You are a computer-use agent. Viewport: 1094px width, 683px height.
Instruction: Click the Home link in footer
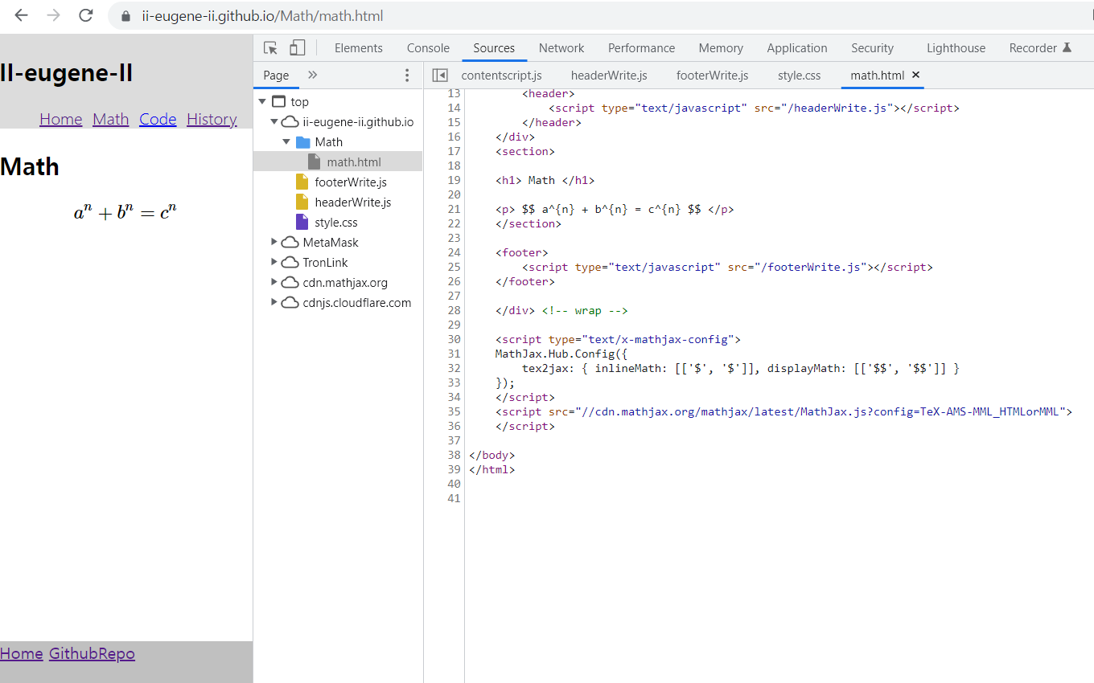point(22,653)
